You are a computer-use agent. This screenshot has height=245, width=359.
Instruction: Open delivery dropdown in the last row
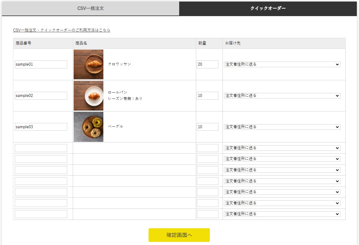click(x=282, y=214)
